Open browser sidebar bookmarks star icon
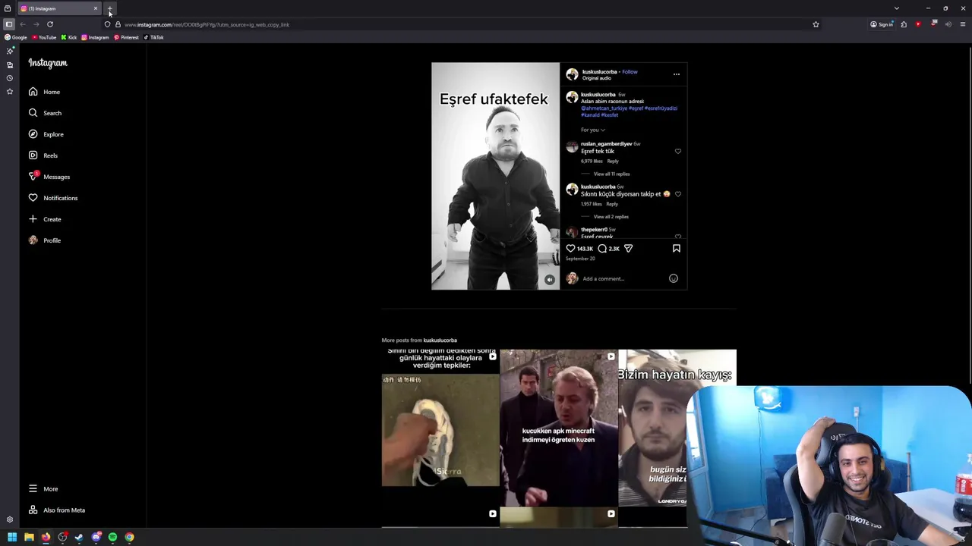The width and height of the screenshot is (972, 546). (9, 92)
